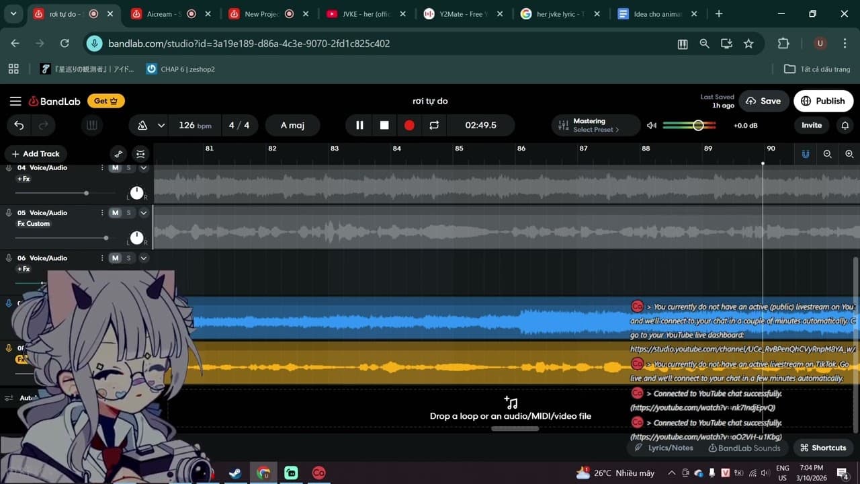Open the metronome settings dropdown arrow

coord(161,125)
